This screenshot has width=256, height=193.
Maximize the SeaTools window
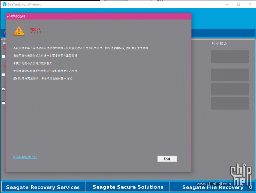(238, 4)
